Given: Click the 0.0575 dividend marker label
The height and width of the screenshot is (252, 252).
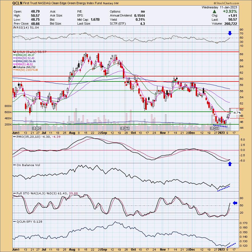Looking at the screenshot, I should [125, 129].
